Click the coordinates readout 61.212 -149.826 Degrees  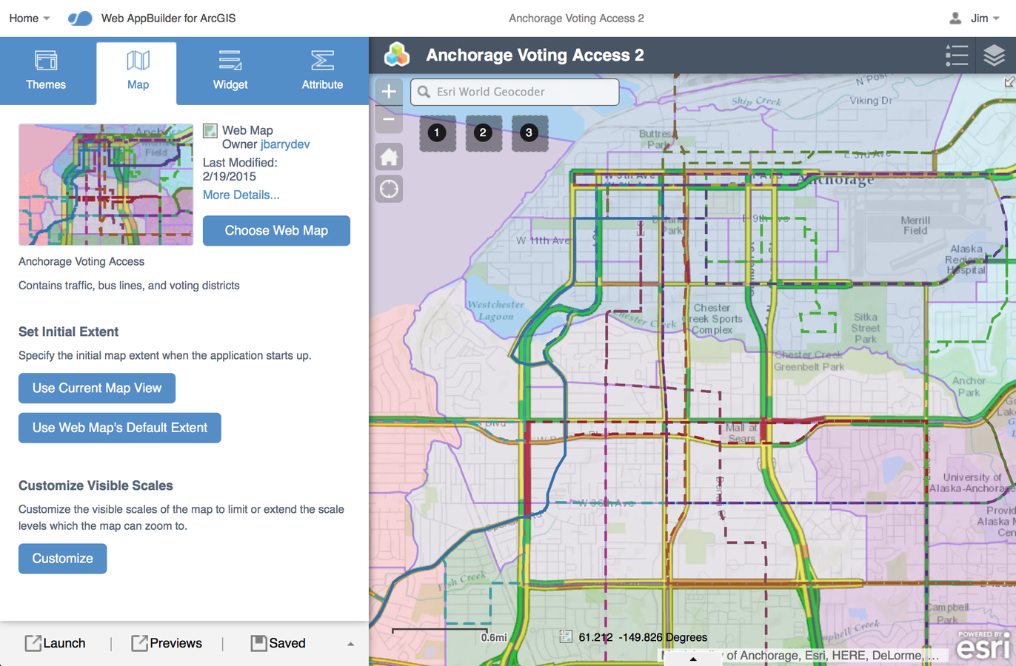643,637
